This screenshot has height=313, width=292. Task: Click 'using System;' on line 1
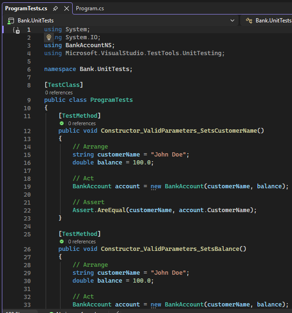[x=67, y=29]
